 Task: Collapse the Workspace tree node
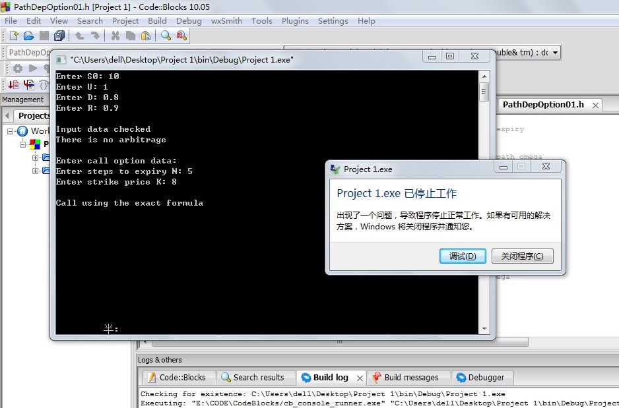click(11, 131)
